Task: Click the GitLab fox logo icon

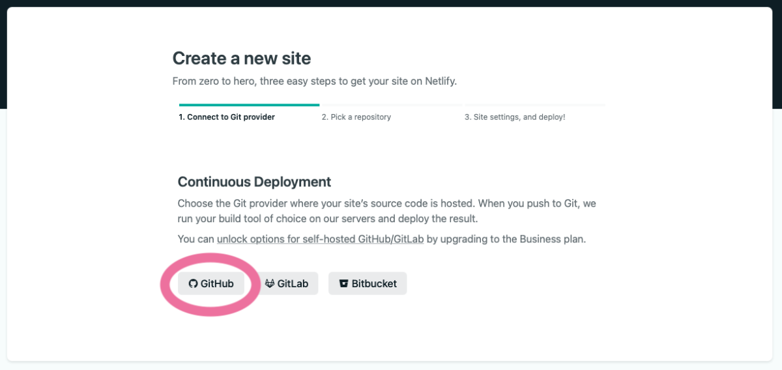Action: (x=270, y=284)
